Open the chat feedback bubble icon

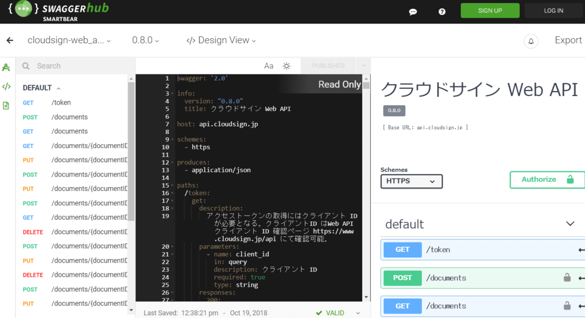click(x=412, y=11)
